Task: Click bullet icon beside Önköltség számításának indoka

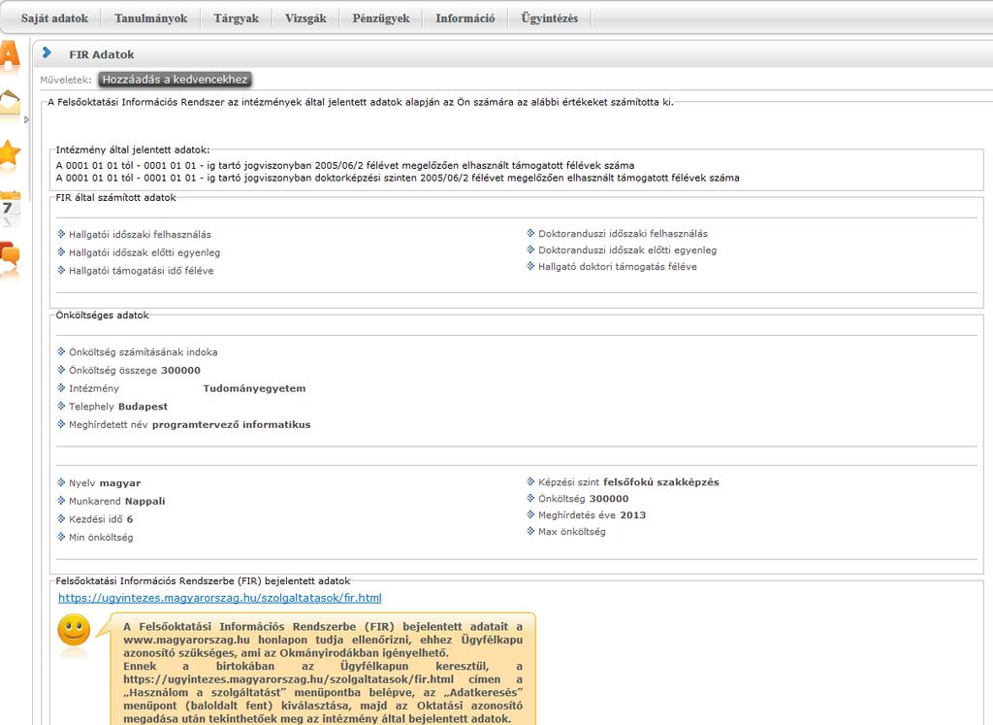Action: (61, 351)
